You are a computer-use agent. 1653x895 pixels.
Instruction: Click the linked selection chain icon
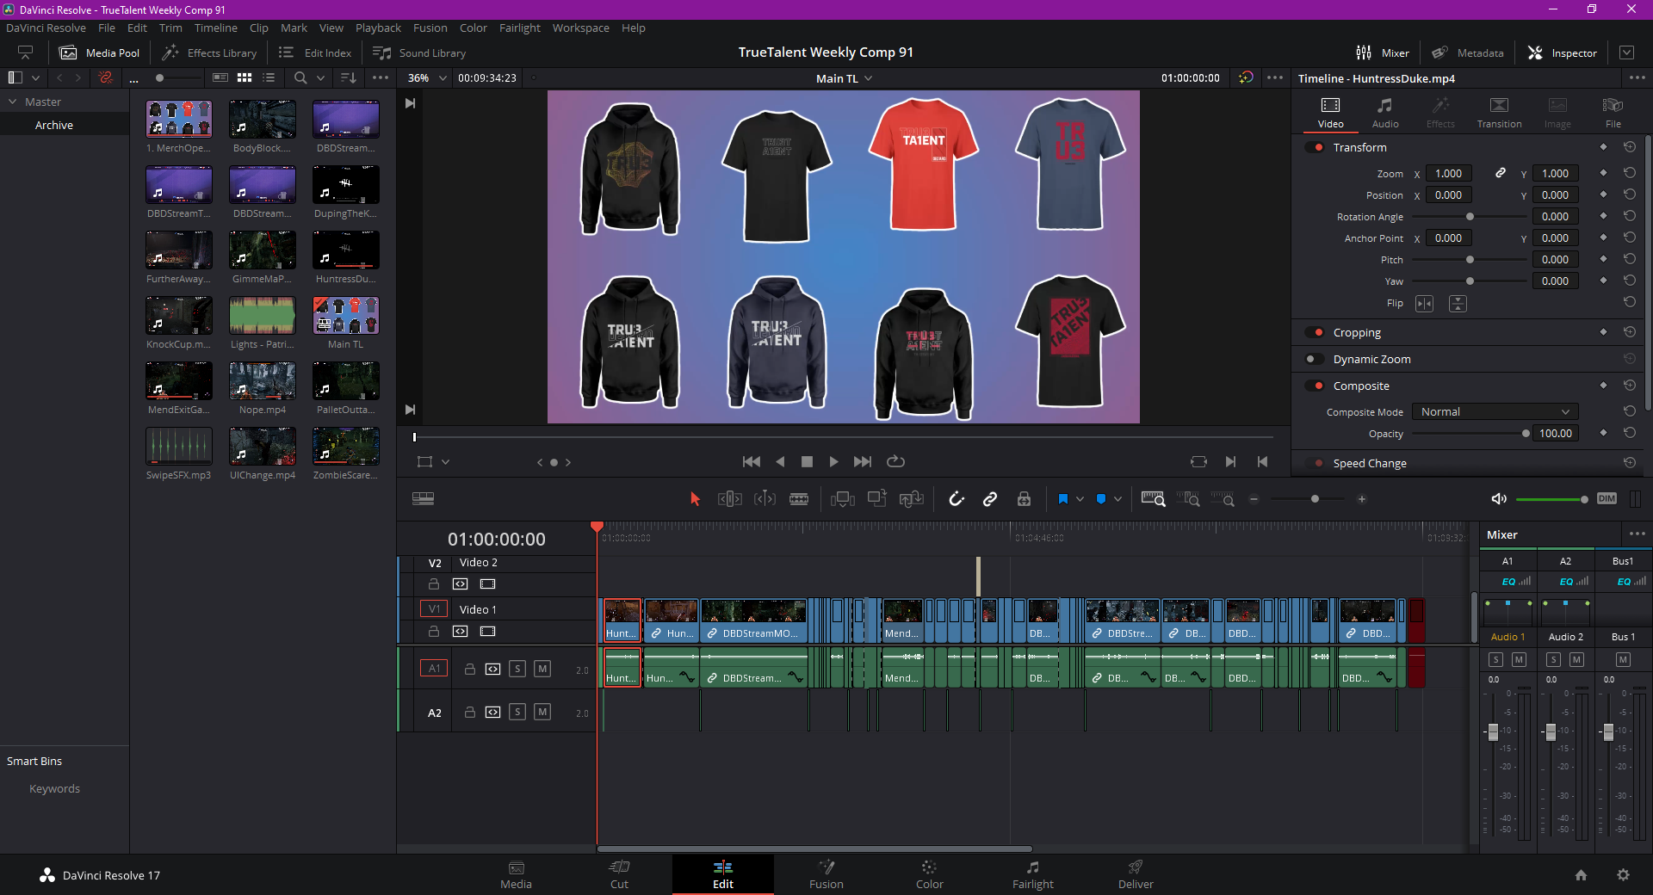click(990, 499)
